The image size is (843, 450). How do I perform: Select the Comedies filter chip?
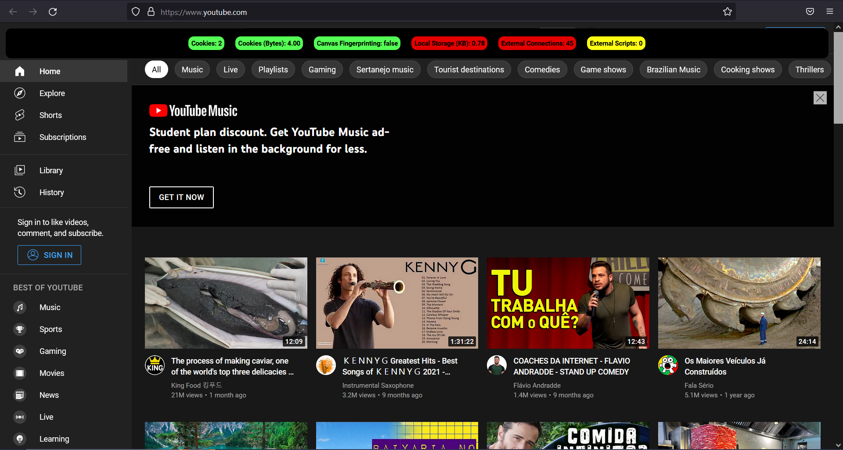[542, 69]
